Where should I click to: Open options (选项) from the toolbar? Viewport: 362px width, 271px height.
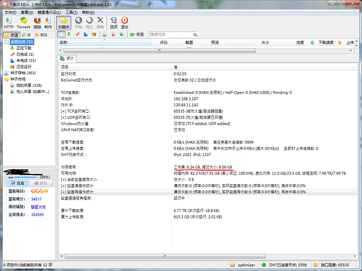(x=113, y=23)
